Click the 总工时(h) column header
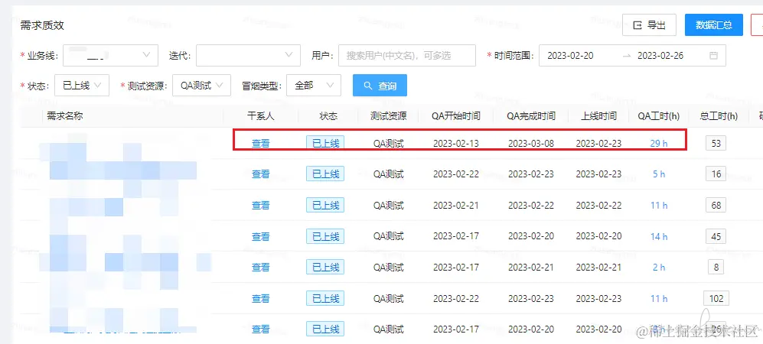763x344 pixels. click(x=719, y=115)
